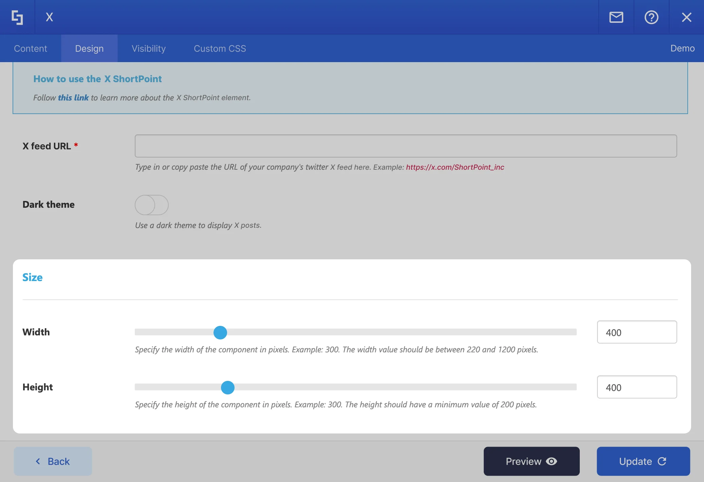
Task: Click the Height slider handle
Action: (228, 387)
